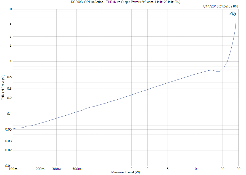Click the THD+N curve start at 100m W

13,129
